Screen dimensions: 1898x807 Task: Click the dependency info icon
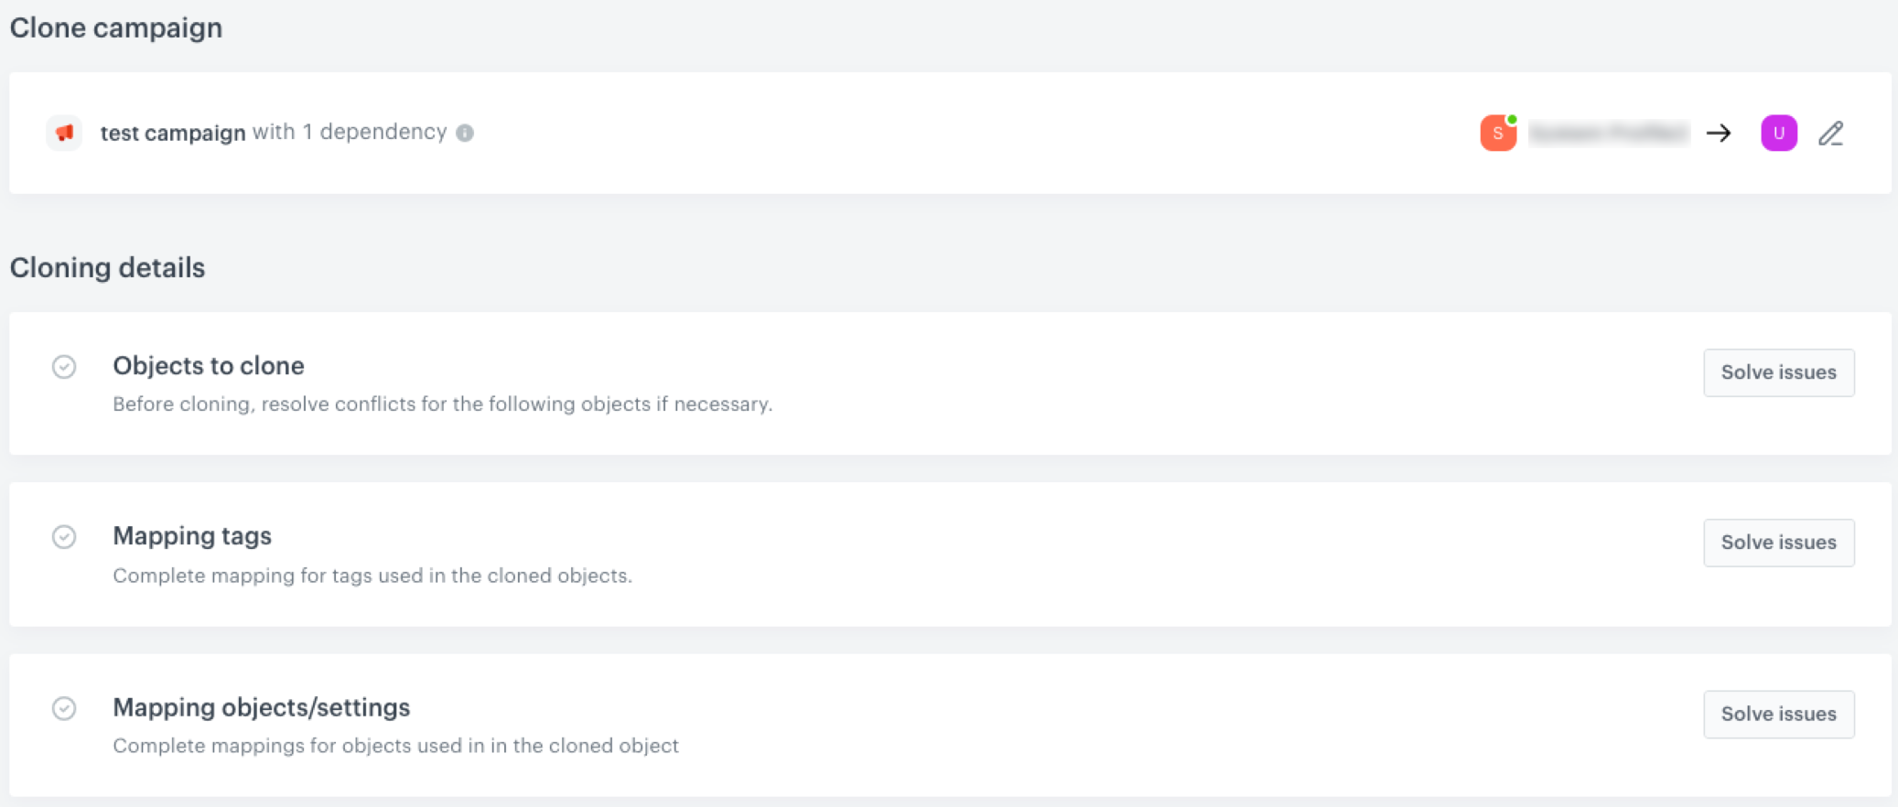click(x=465, y=133)
